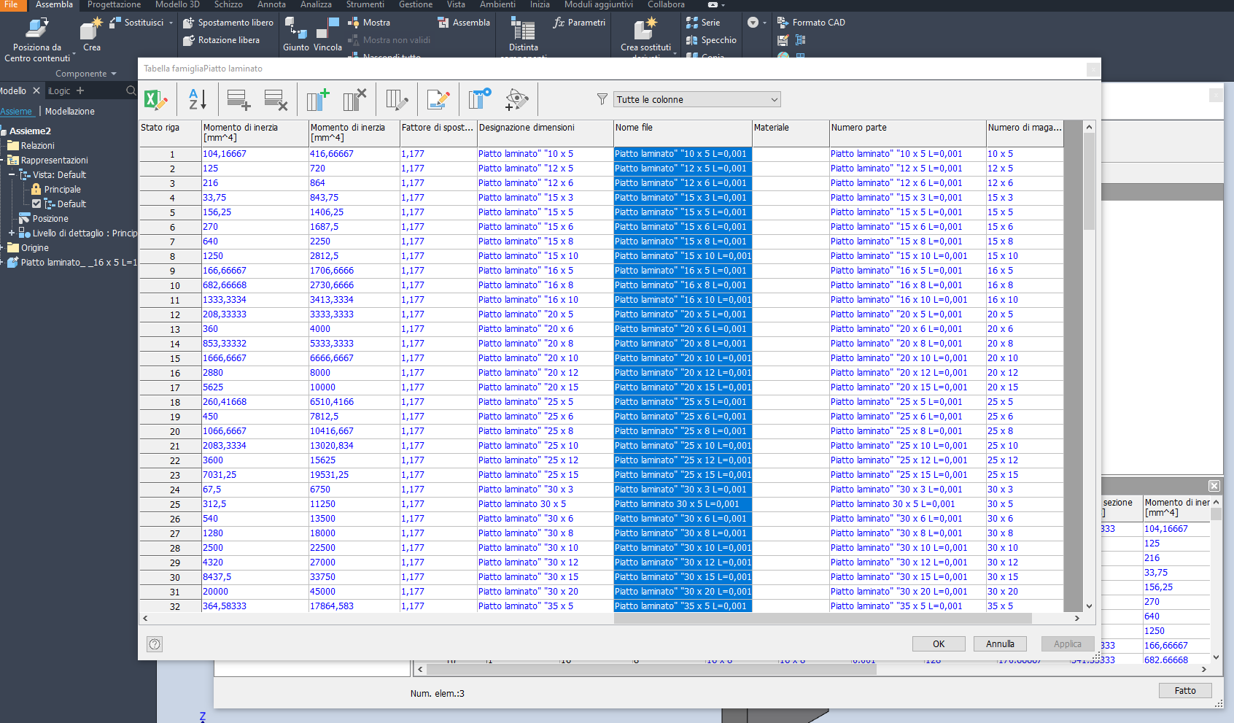
Task: Select the Sostituisci tool
Action: (x=137, y=23)
